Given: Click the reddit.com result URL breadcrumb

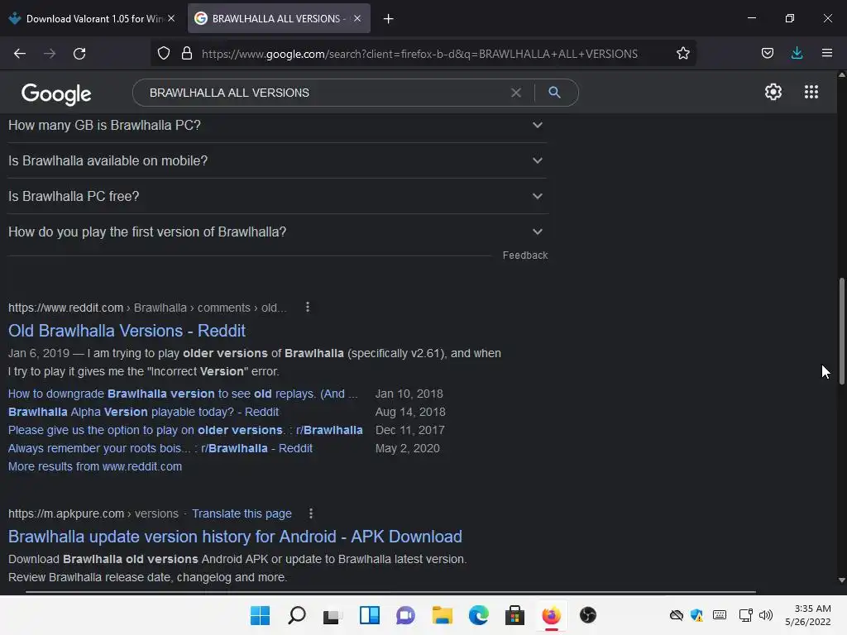Looking at the screenshot, I should tap(147, 308).
